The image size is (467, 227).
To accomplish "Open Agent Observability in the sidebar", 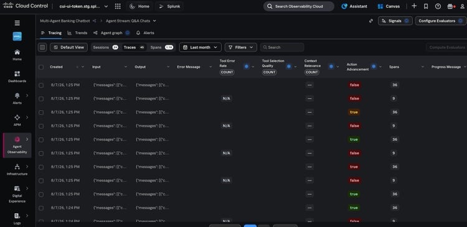I will coord(17,145).
